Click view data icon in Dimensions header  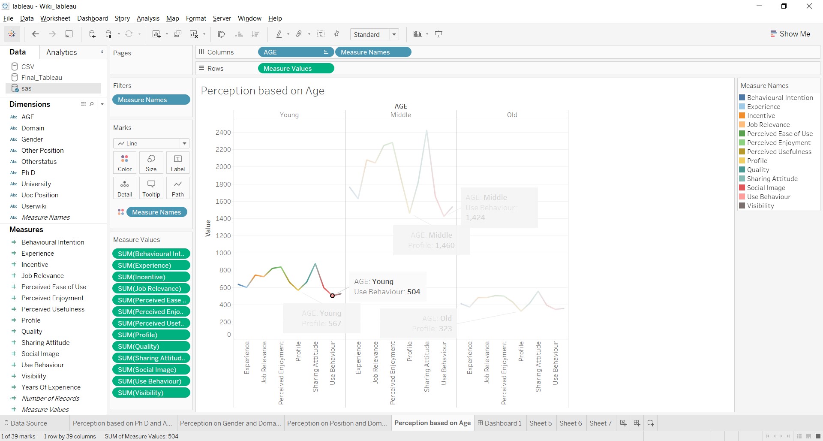(x=84, y=104)
